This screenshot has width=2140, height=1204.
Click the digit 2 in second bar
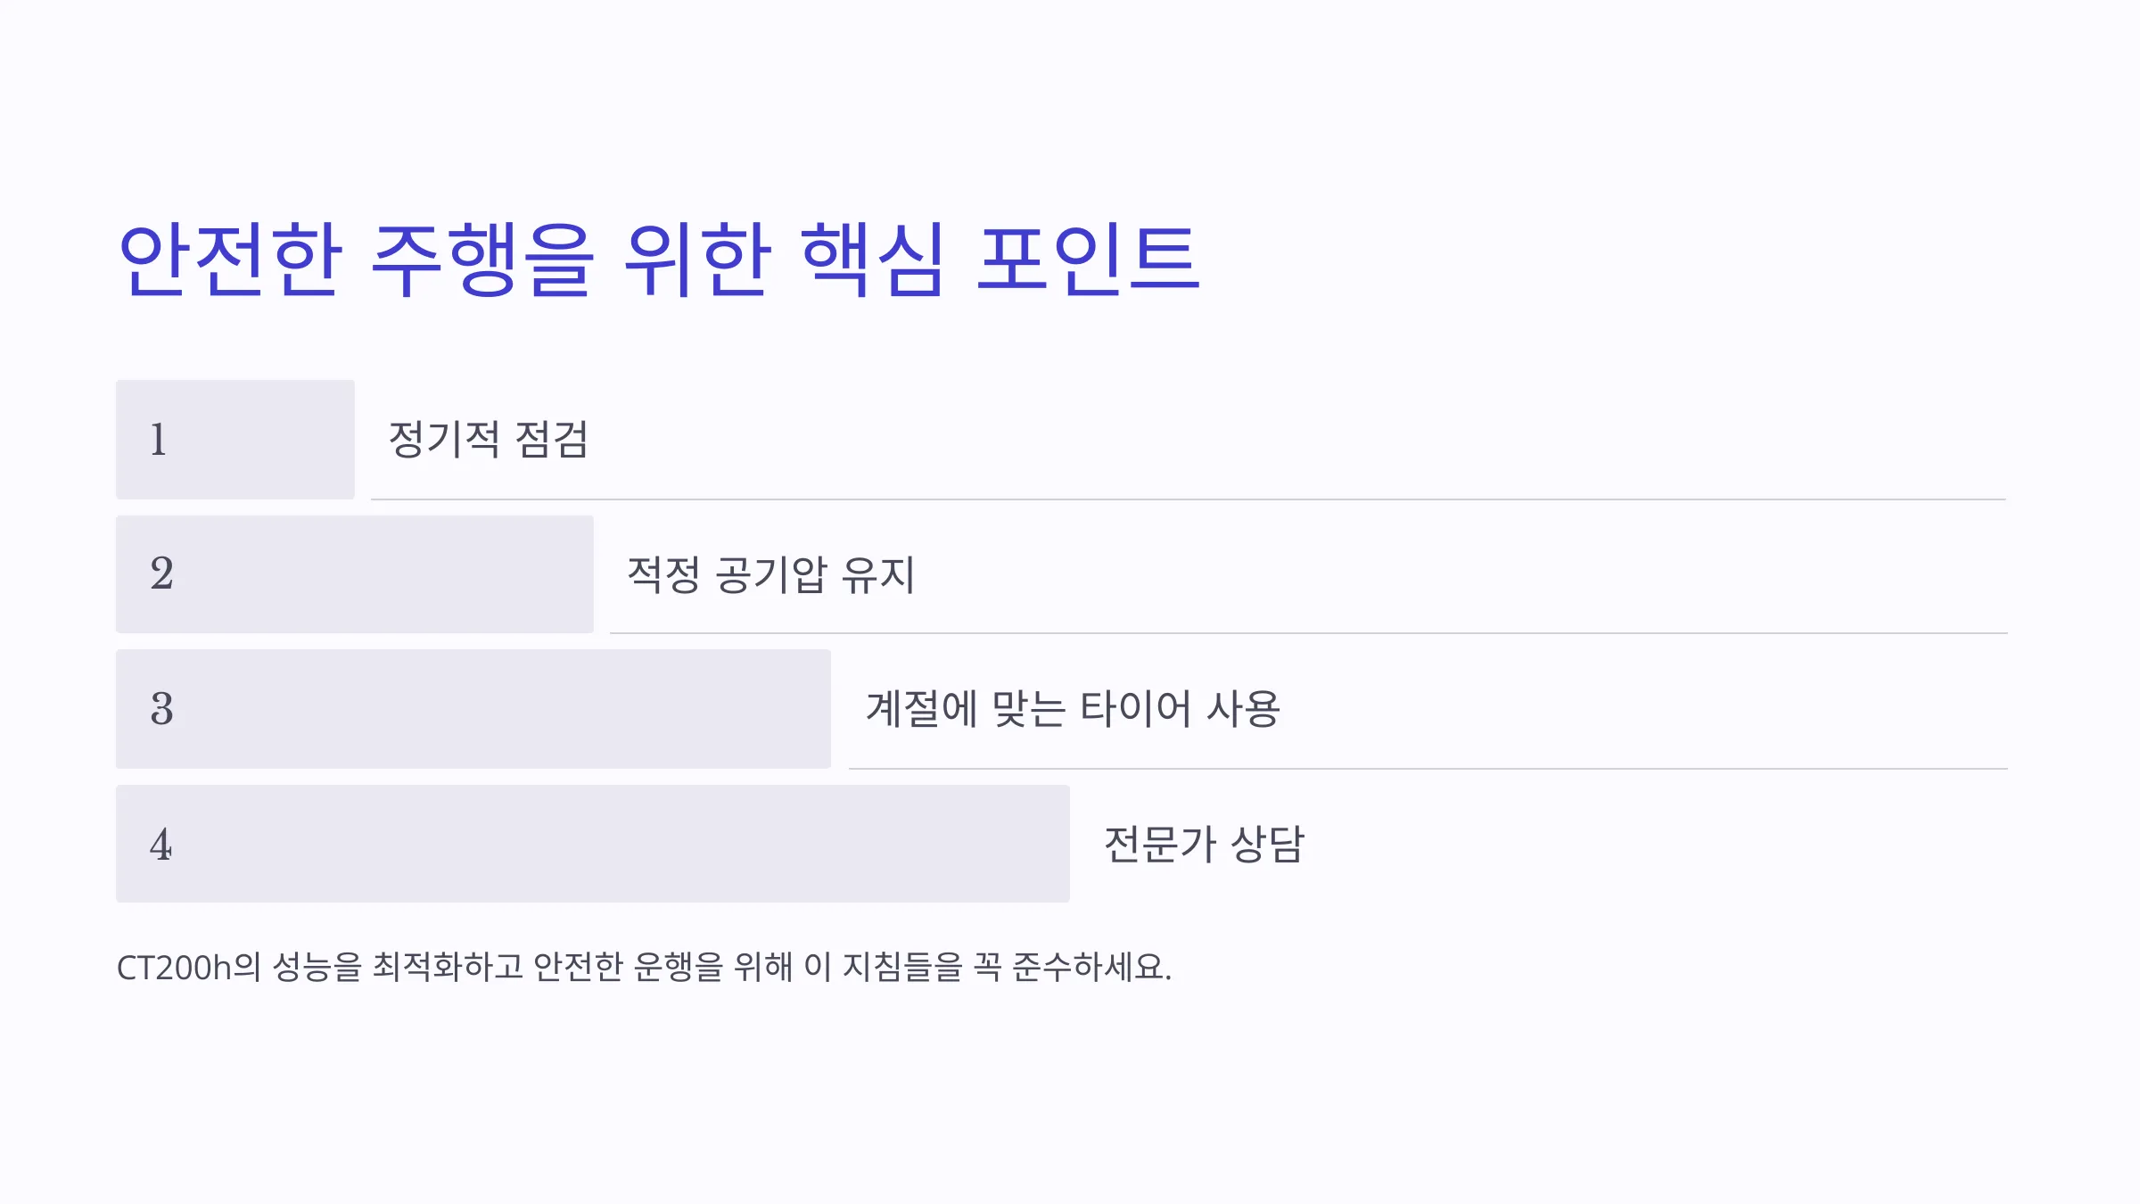(x=161, y=573)
